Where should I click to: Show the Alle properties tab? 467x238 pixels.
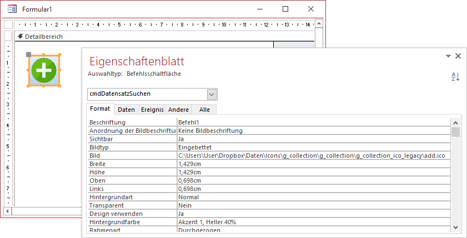tap(204, 110)
